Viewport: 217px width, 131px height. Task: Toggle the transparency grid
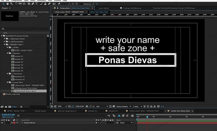coord(114,106)
